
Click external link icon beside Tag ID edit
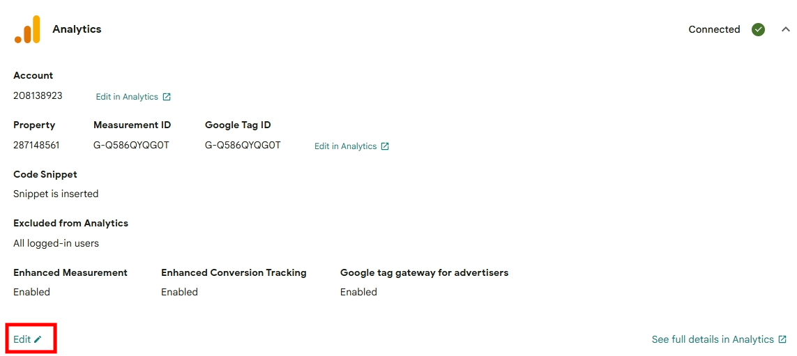click(385, 146)
